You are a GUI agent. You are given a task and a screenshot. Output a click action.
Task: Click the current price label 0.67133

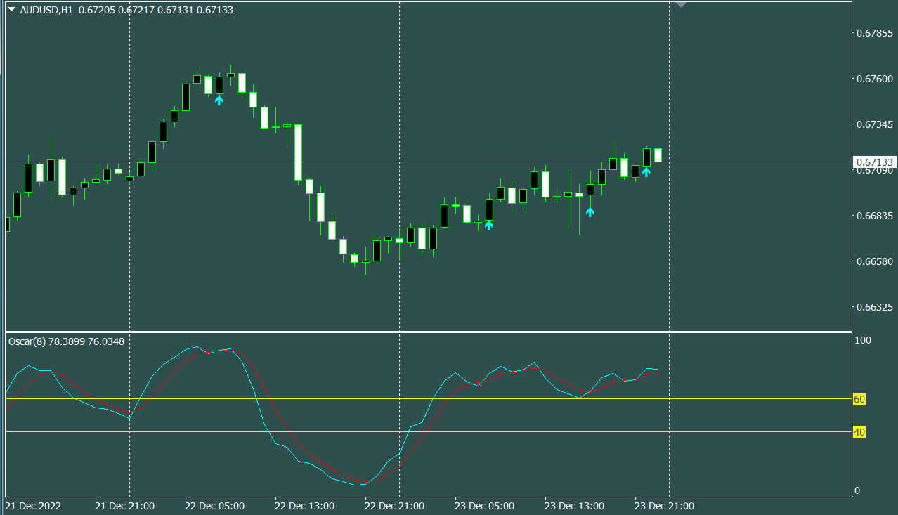click(875, 162)
